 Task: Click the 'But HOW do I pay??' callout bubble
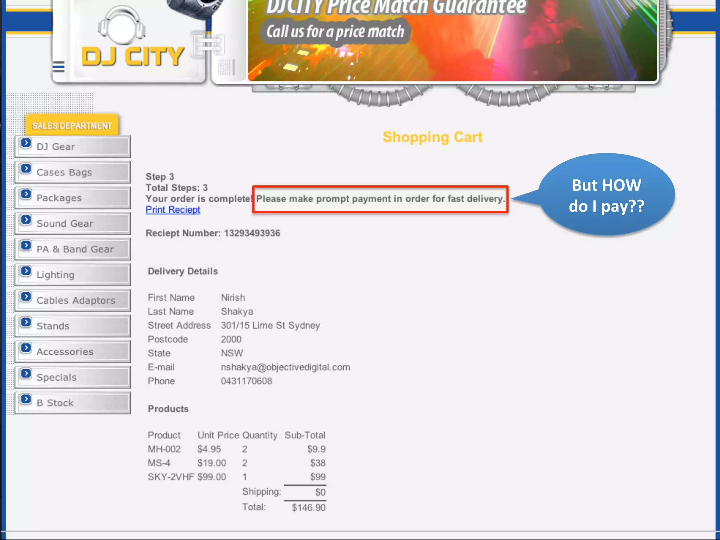pyautogui.click(x=606, y=195)
